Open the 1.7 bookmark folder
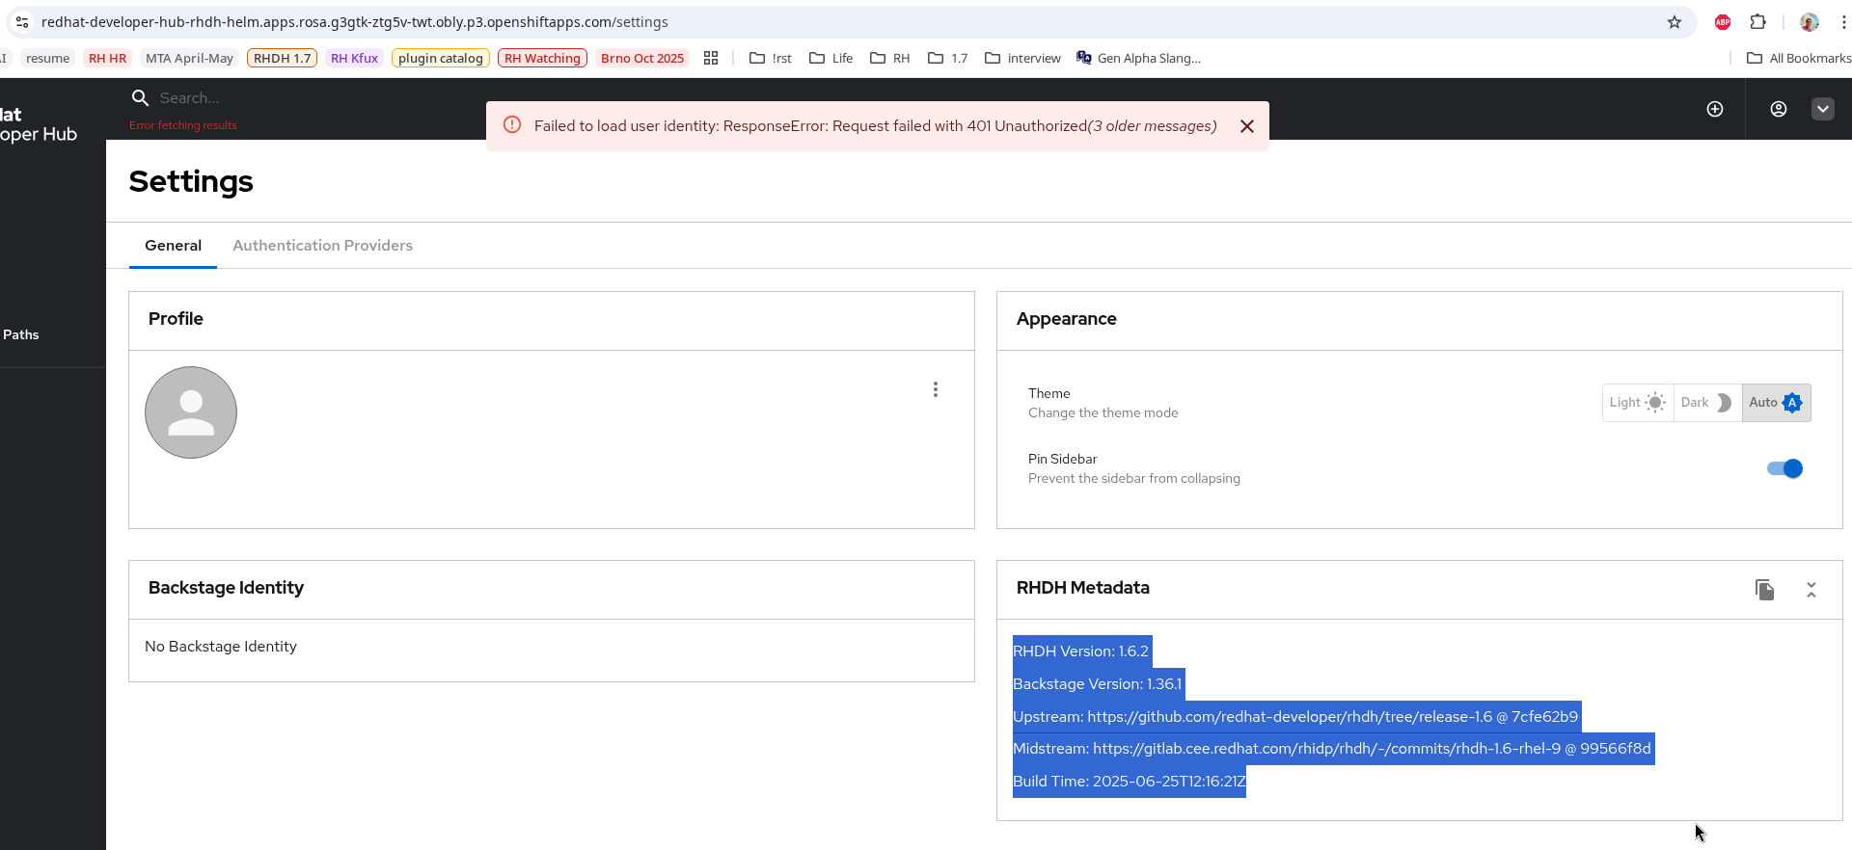The width and height of the screenshot is (1852, 850). click(x=948, y=58)
